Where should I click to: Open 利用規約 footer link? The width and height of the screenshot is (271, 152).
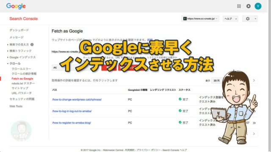click(x=130, y=150)
